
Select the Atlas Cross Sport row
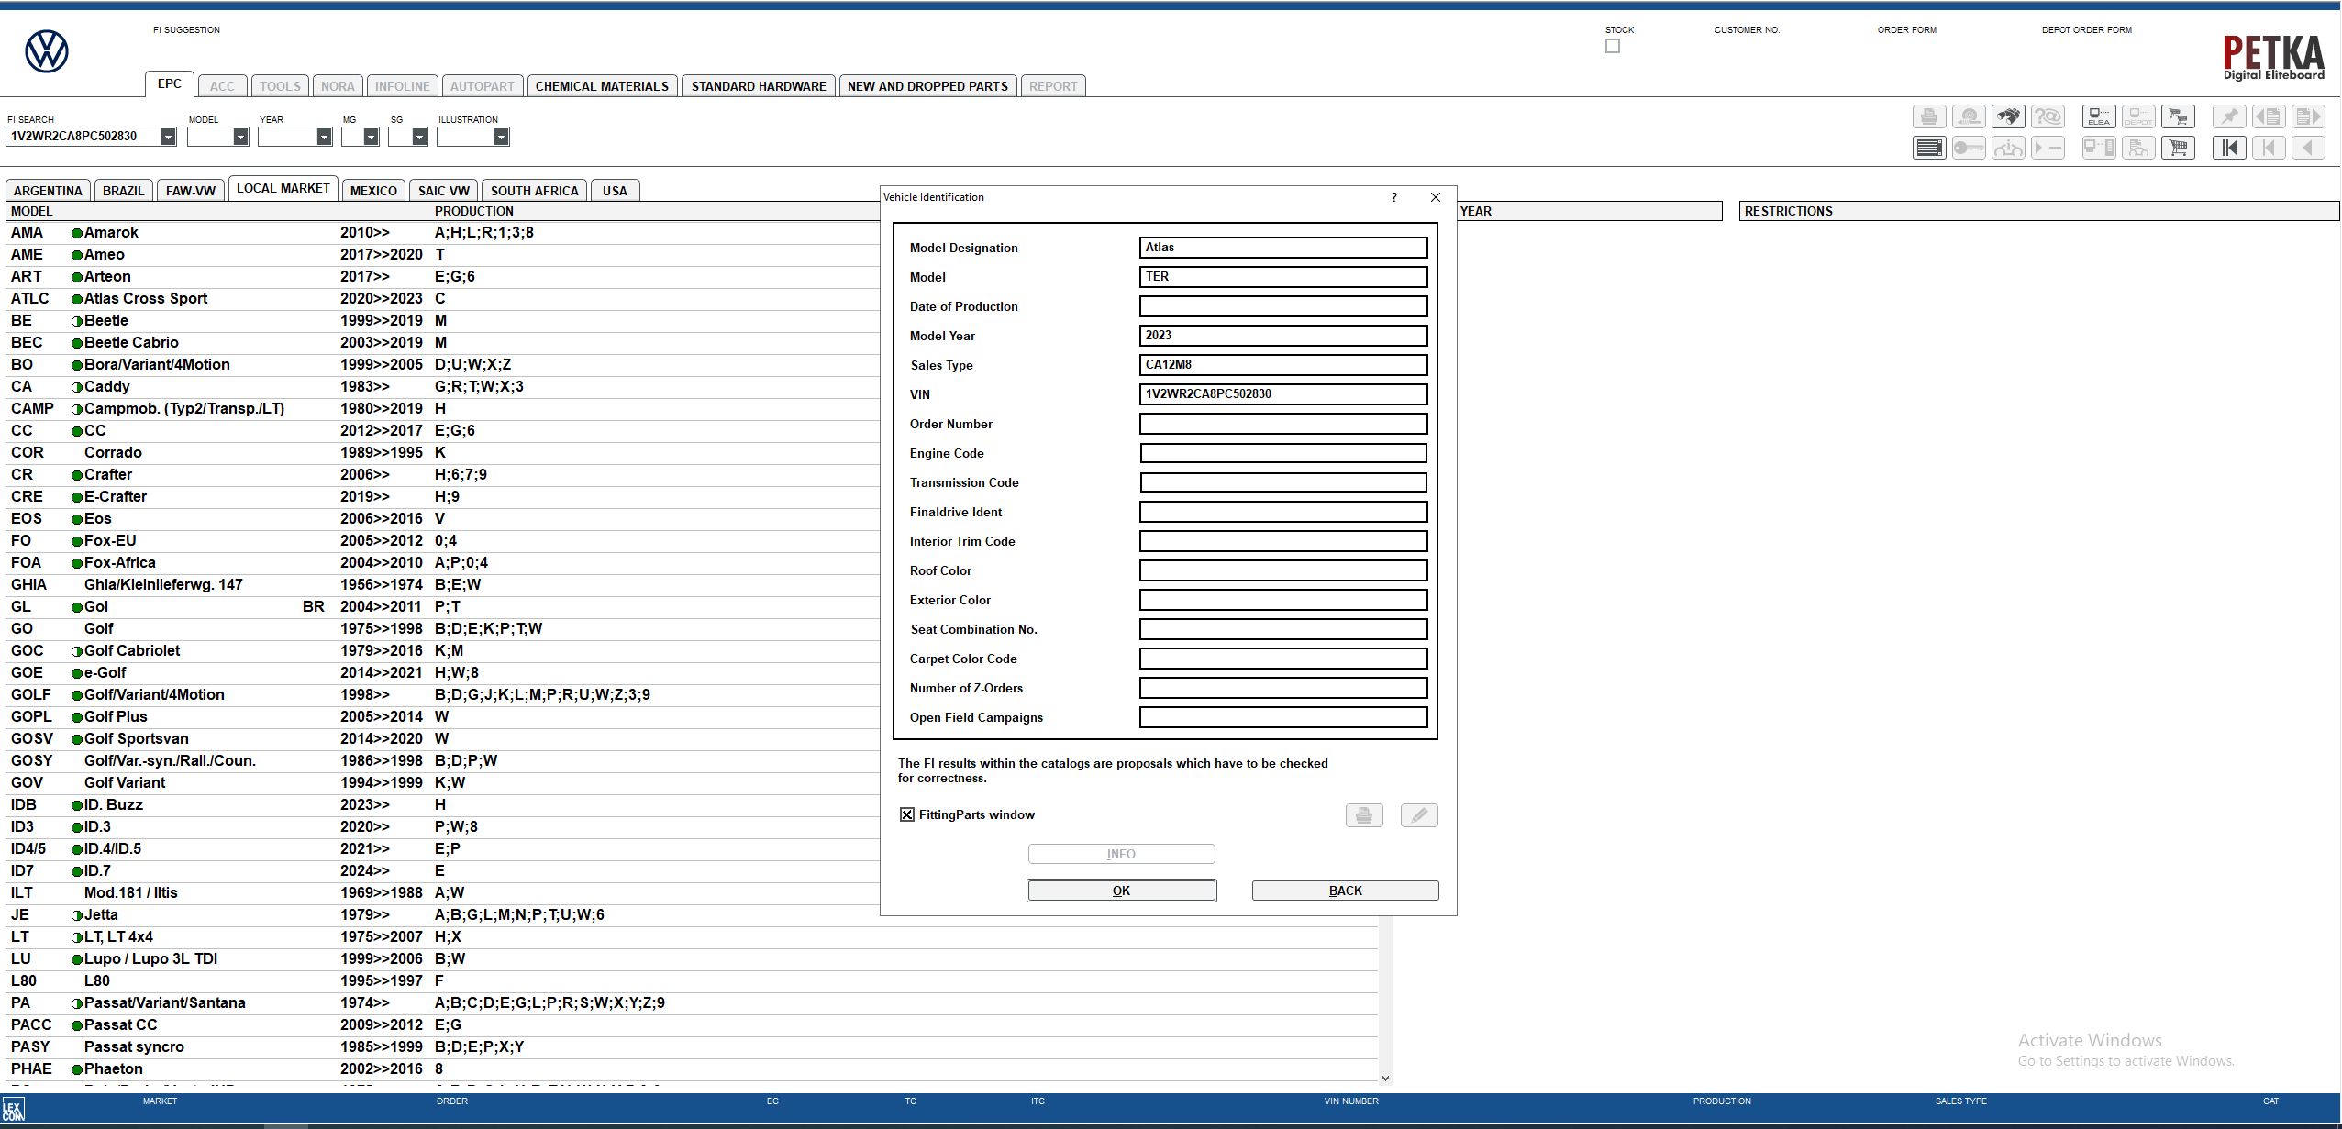(x=440, y=299)
